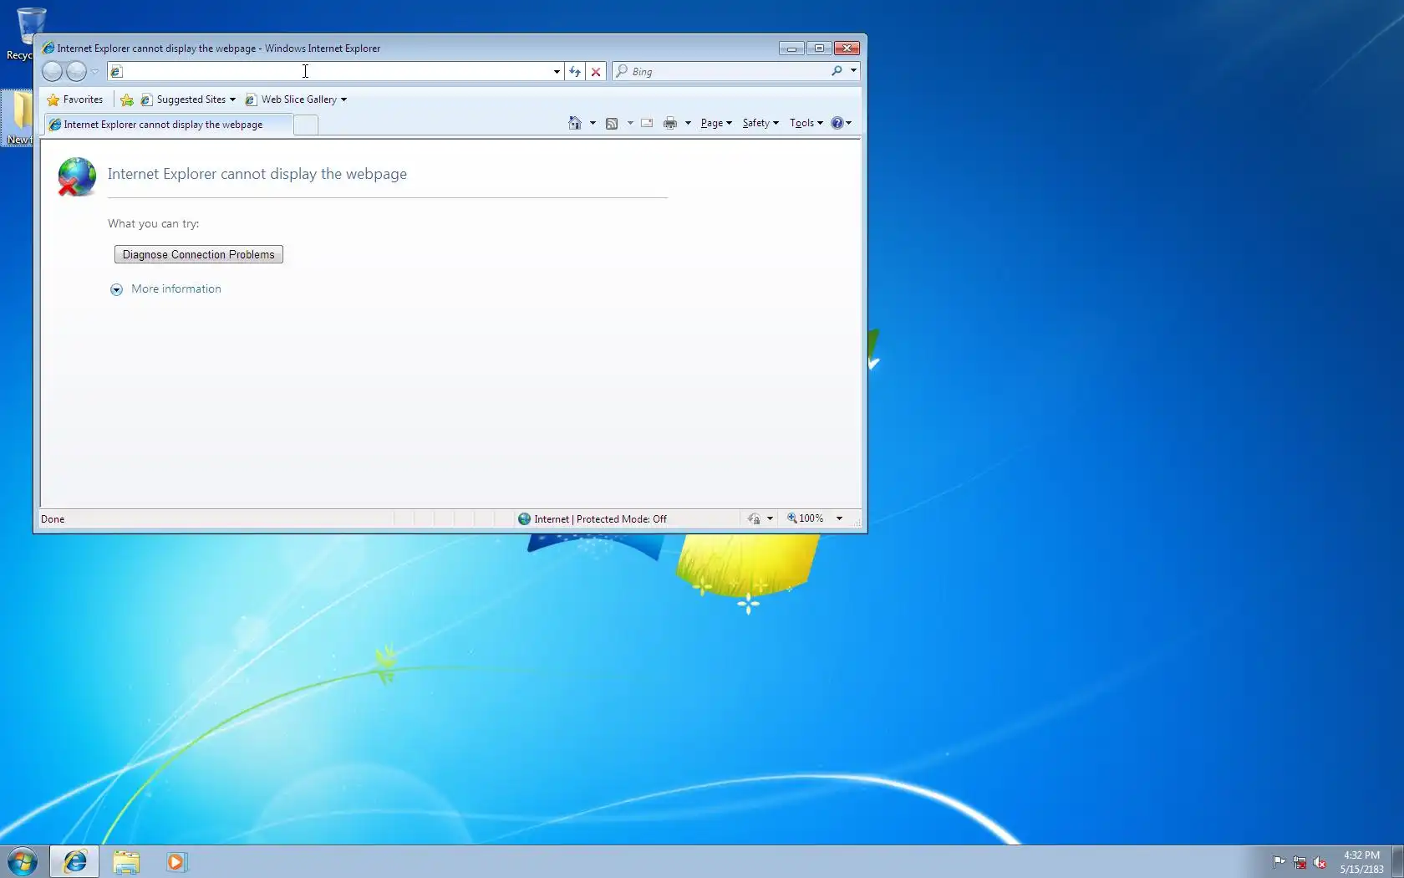Open the Home page icon
The image size is (1404, 878).
point(575,123)
